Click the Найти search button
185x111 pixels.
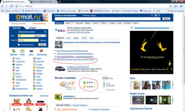(166, 19)
